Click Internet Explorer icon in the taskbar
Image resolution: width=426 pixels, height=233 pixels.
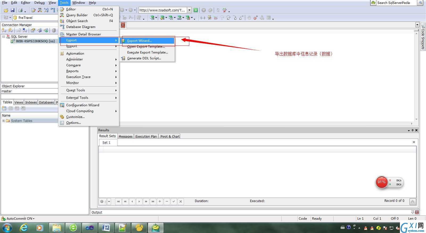pyautogui.click(x=24, y=228)
